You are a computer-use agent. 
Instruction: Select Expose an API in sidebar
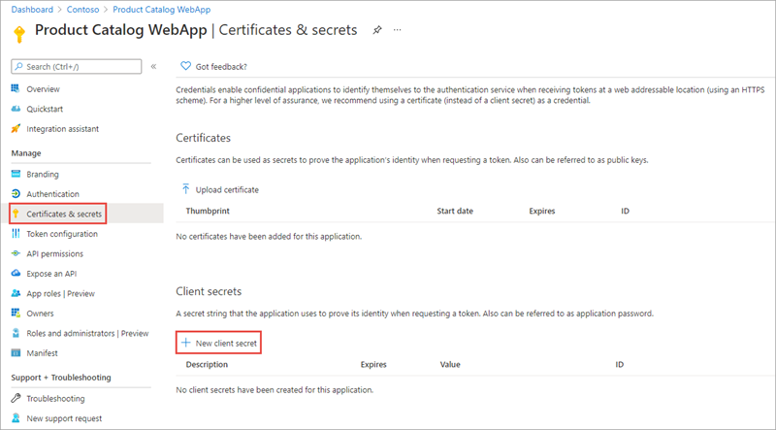[x=51, y=274]
